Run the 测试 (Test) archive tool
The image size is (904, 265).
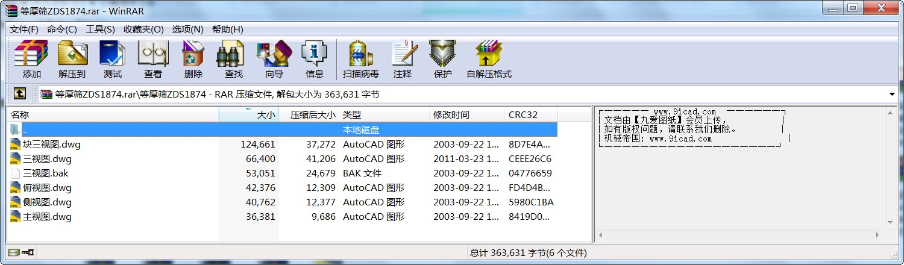pos(112,59)
